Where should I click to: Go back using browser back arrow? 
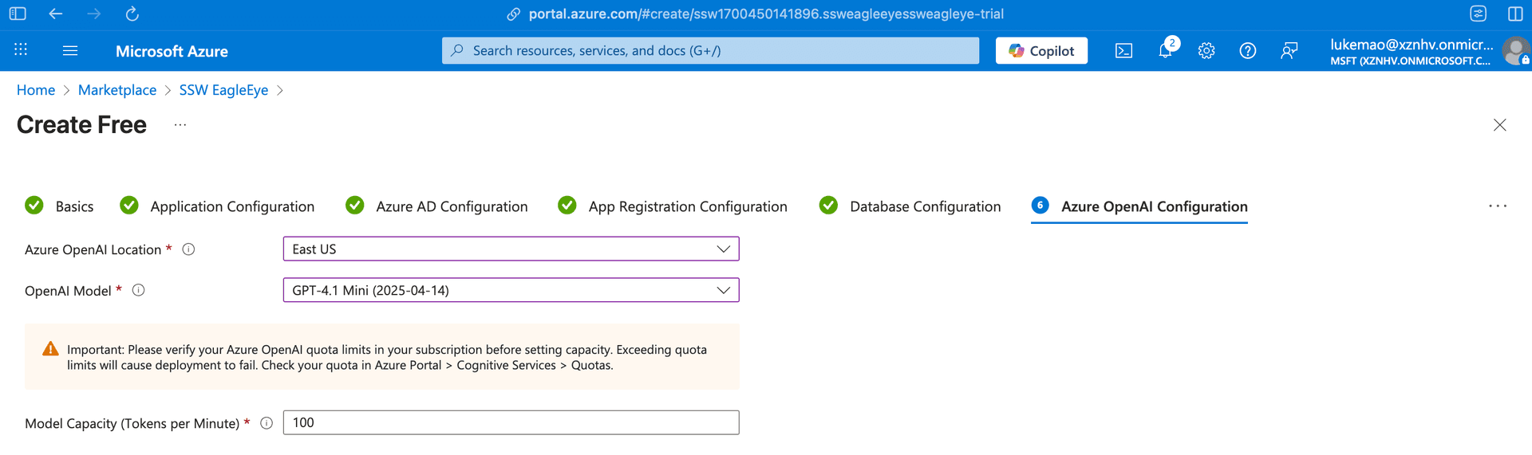(56, 14)
